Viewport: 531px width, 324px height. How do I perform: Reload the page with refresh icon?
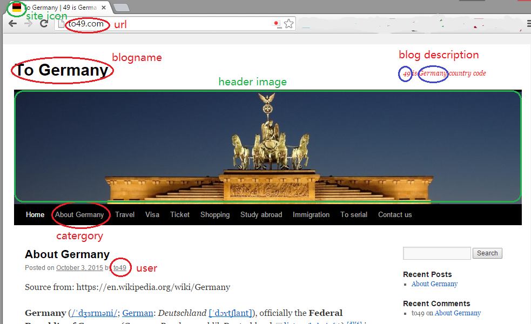click(x=44, y=24)
